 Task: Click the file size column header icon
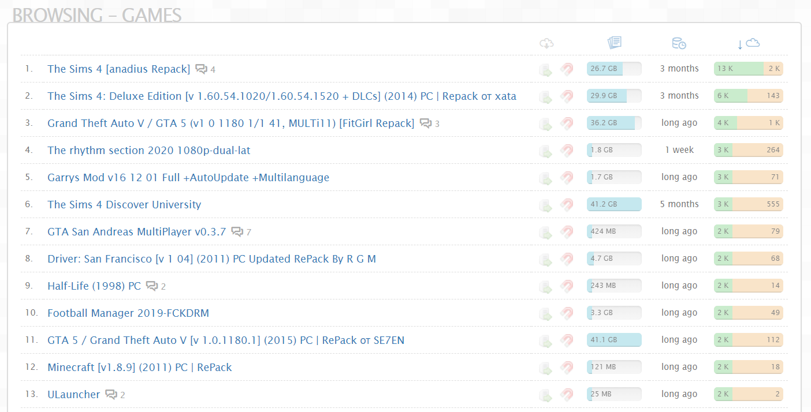coord(614,43)
